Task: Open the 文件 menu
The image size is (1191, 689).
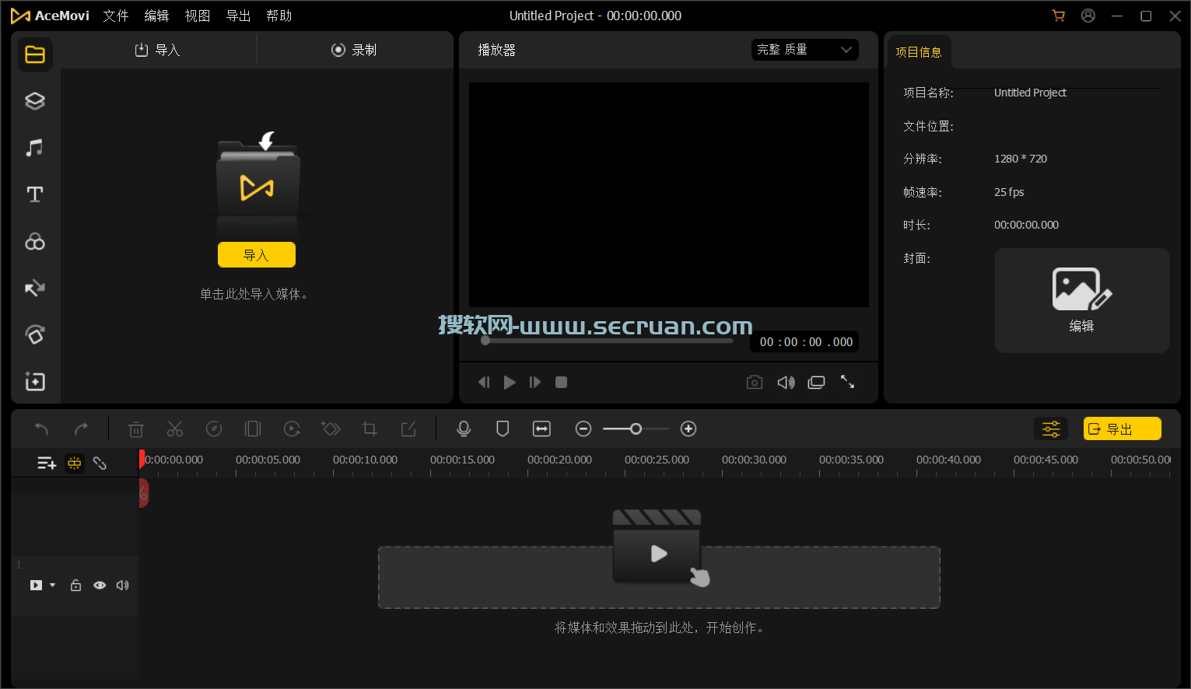Action: 116,16
